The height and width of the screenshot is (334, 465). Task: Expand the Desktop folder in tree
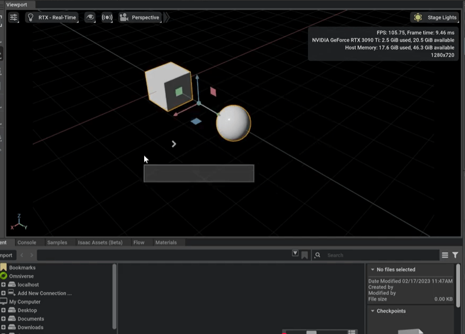coord(3,310)
